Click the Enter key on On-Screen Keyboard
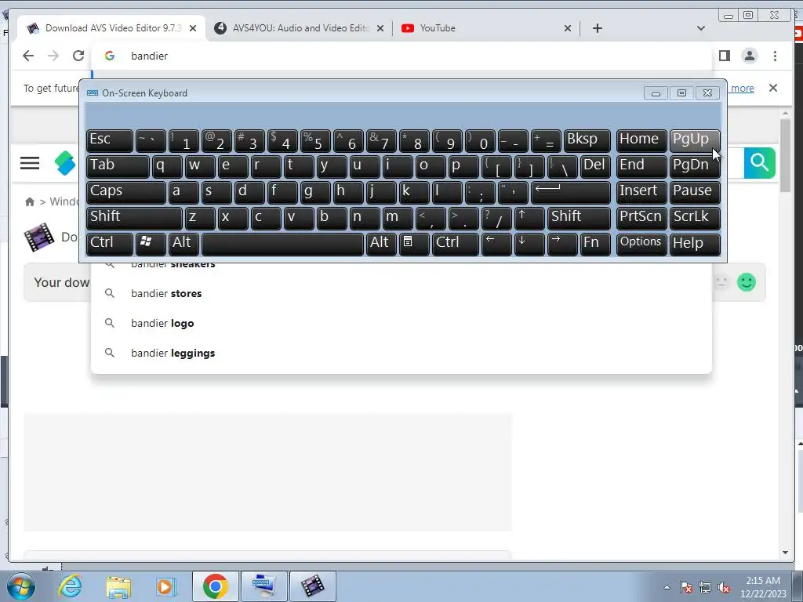This screenshot has height=602, width=803. point(571,193)
